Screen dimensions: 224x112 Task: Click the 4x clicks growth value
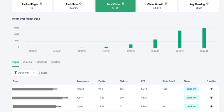pos(164,106)
